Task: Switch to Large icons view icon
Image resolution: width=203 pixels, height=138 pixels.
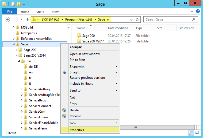Action: (197, 133)
